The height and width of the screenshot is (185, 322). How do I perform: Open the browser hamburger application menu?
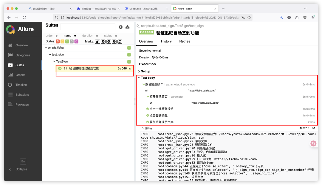click(313, 18)
